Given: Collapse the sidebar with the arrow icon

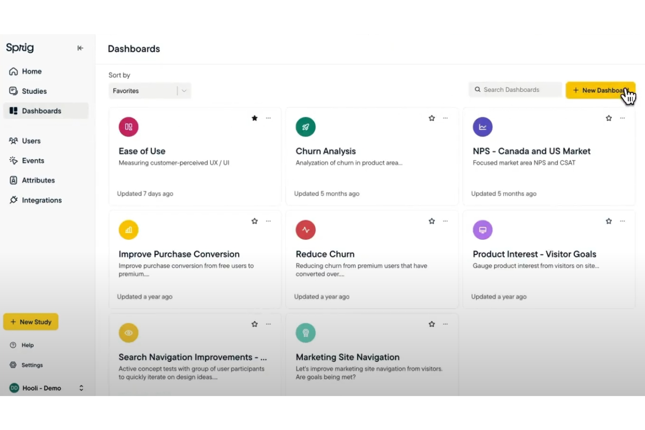Looking at the screenshot, I should click(80, 48).
